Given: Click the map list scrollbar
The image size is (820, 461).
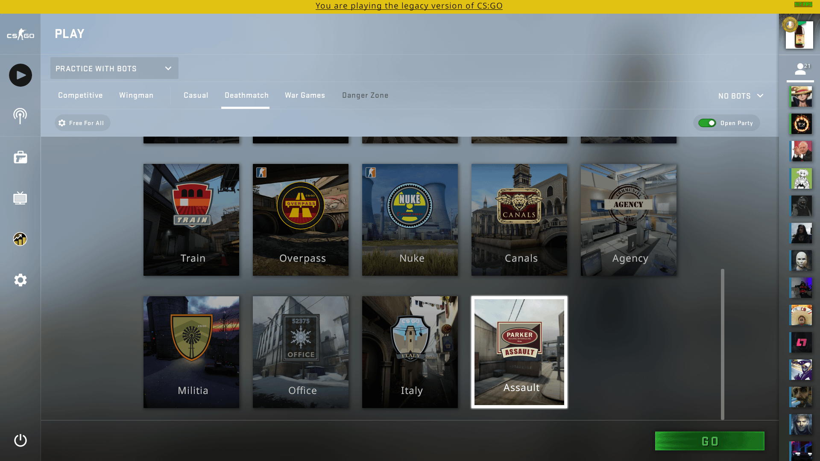Looking at the screenshot, I should pyautogui.click(x=723, y=344).
